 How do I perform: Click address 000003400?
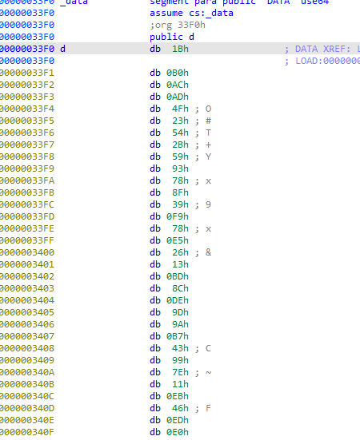pyautogui.click(x=27, y=252)
